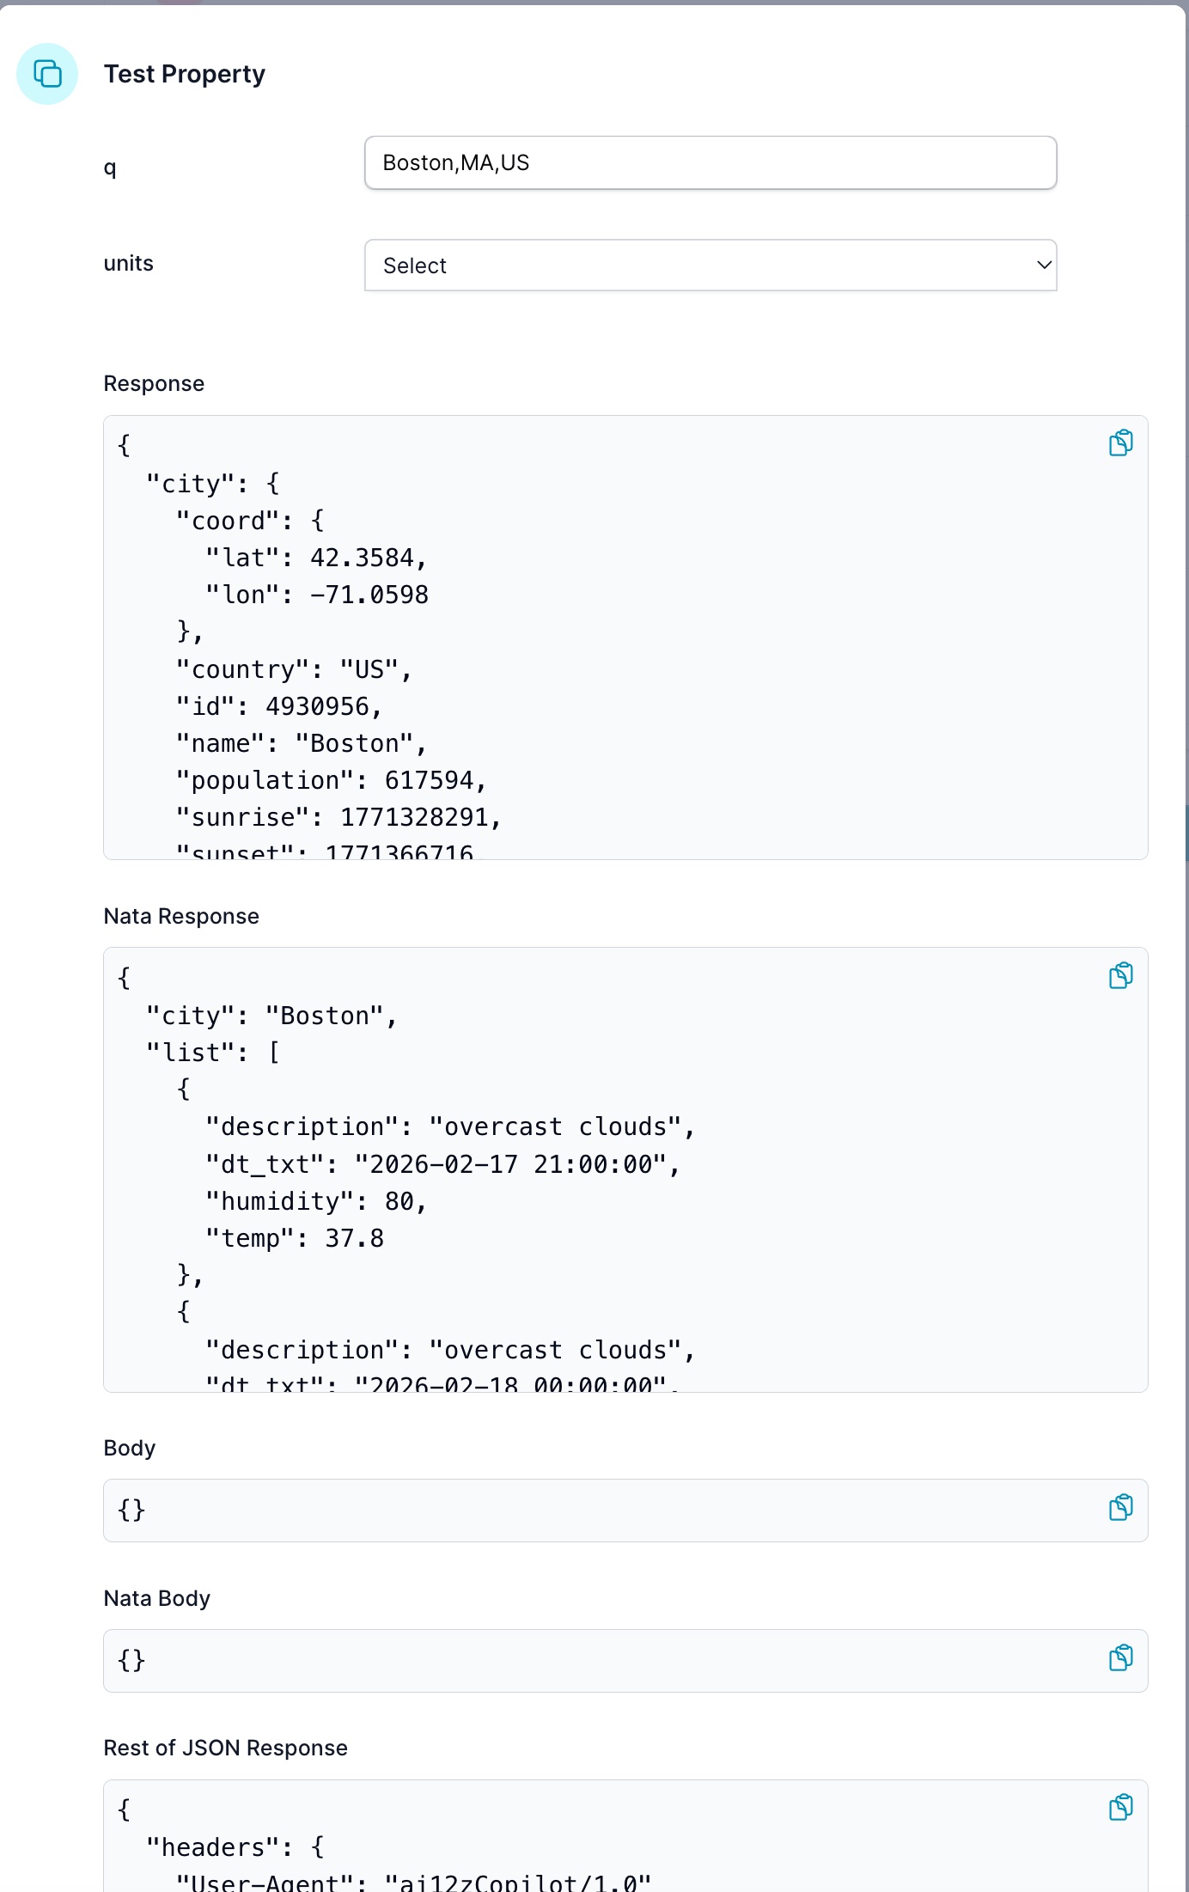
Task: Click the Test Property header icon
Action: tap(47, 74)
